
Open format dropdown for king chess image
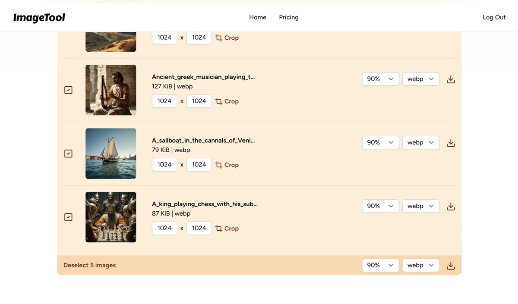tap(421, 206)
